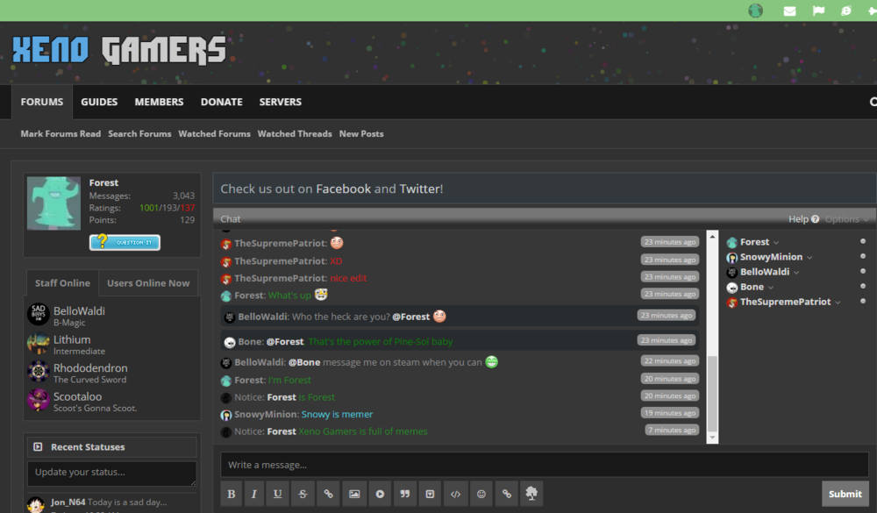Apply strikethrough formatting in chat editor
Viewport: 877px width, 513px height.
point(303,494)
